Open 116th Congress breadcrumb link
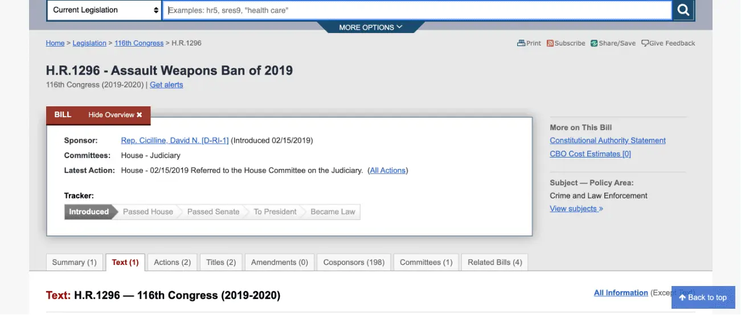Image resolution: width=741 pixels, height=315 pixels. click(139, 43)
